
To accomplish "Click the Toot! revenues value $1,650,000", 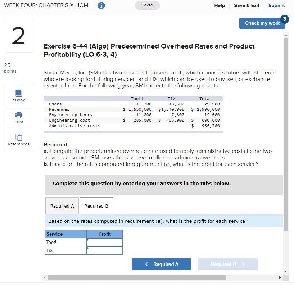I will (x=137, y=109).
